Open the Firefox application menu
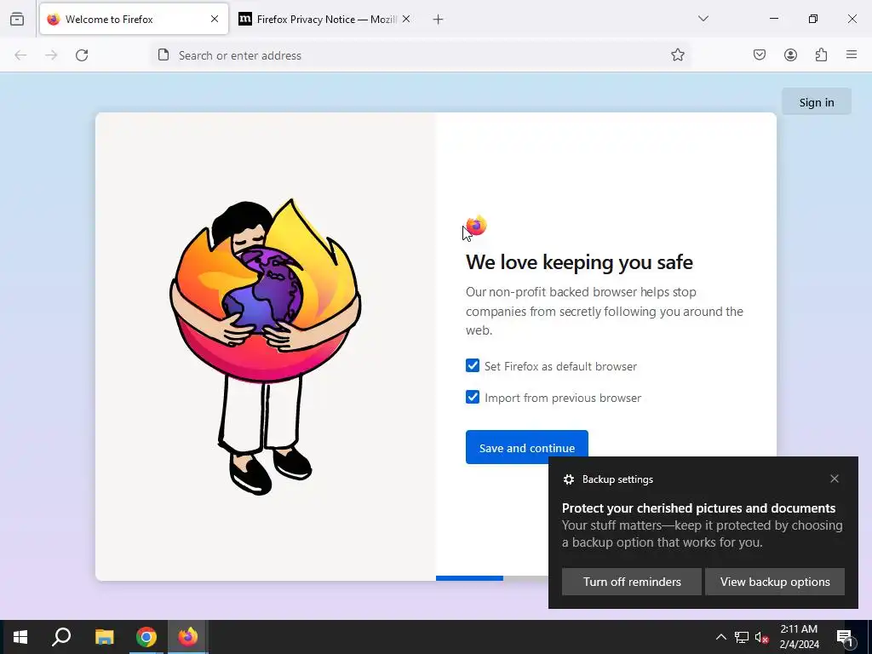This screenshot has width=872, height=654. 852,55
